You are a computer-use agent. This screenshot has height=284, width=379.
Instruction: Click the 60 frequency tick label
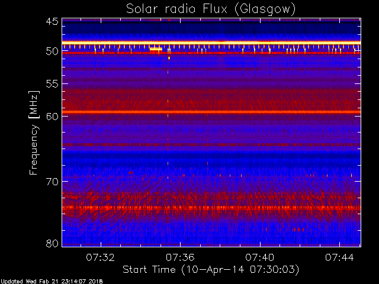pyautogui.click(x=52, y=116)
